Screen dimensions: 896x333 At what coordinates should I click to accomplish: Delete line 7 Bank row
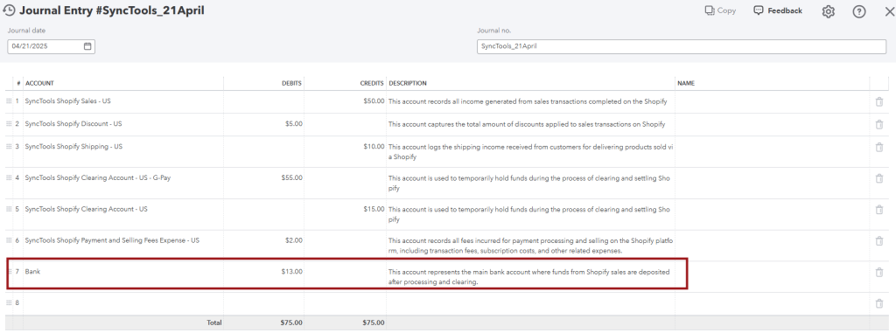point(878,273)
